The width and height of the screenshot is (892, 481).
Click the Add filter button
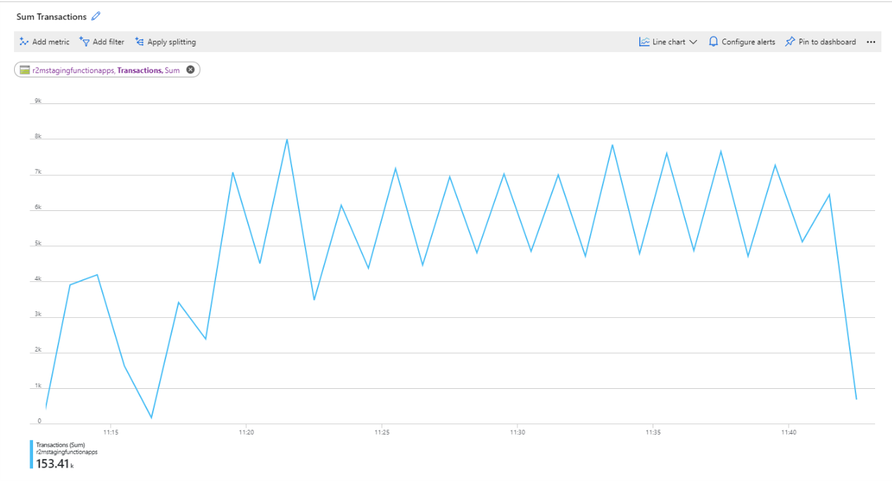[102, 42]
